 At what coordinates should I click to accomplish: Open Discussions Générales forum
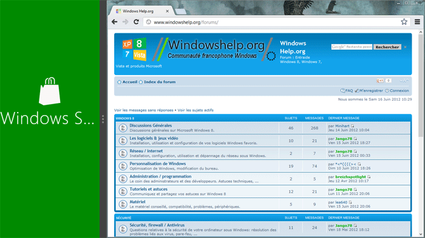pos(151,125)
